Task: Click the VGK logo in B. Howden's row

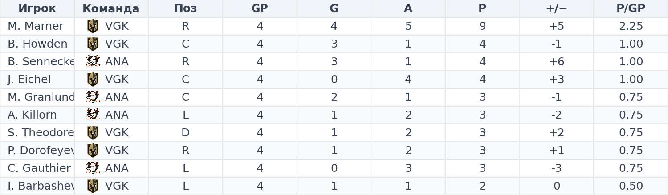Action: click(93, 44)
